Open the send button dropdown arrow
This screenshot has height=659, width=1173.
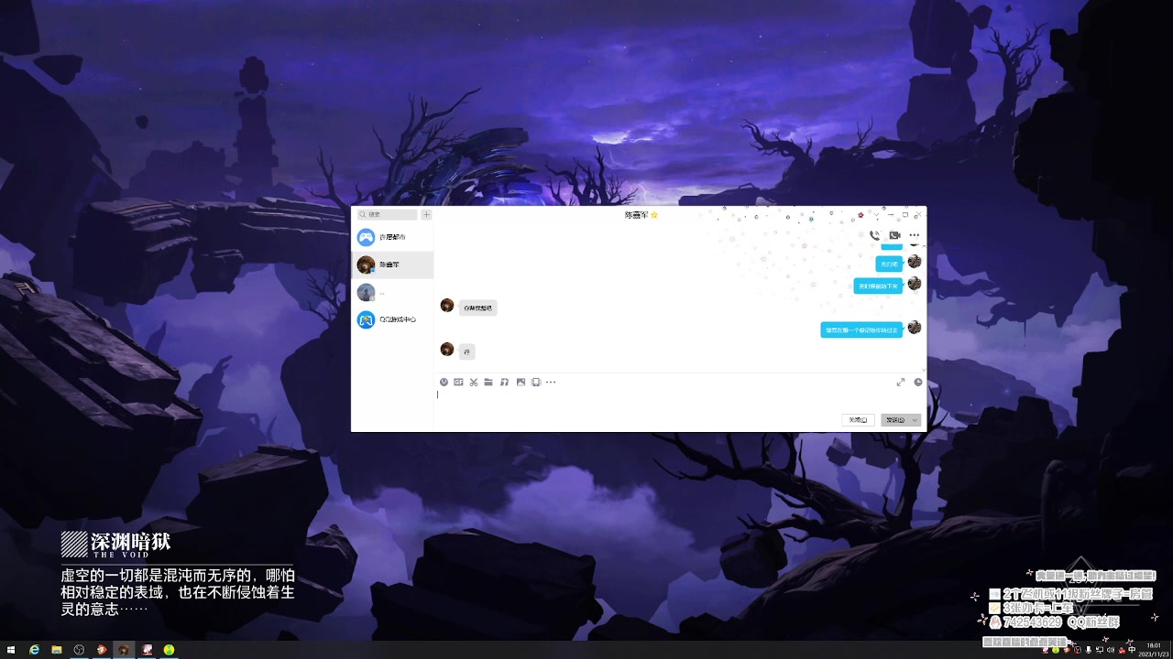pos(915,420)
